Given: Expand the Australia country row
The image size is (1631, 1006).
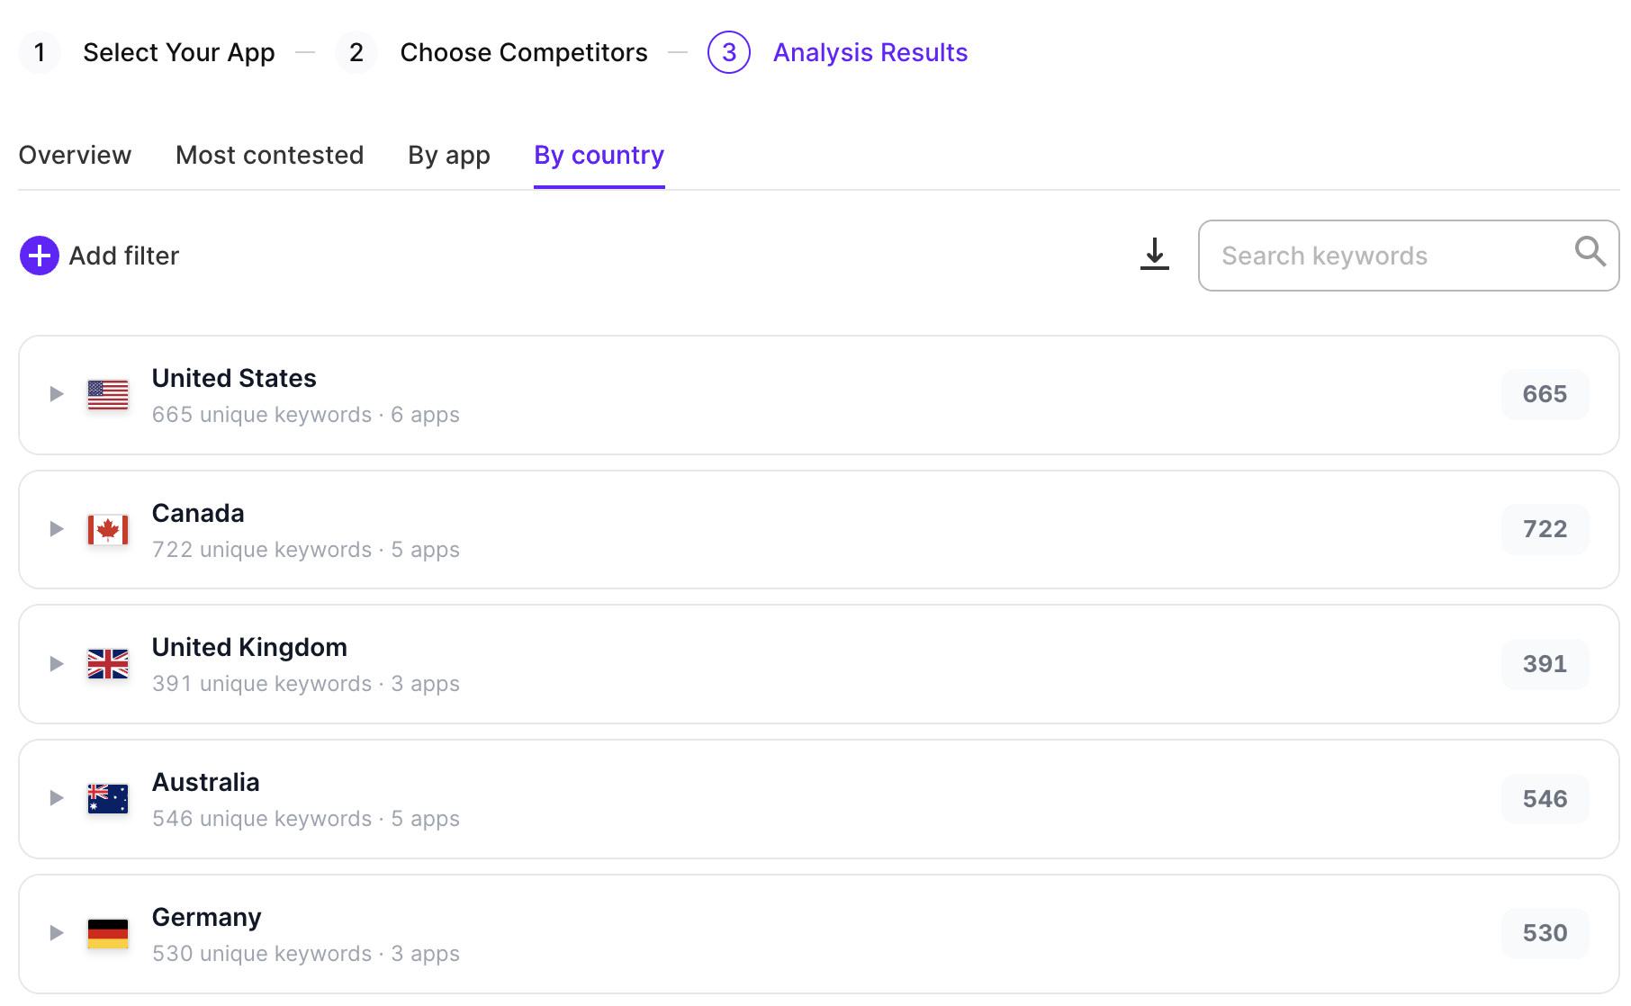Looking at the screenshot, I should pyautogui.click(x=55, y=797).
